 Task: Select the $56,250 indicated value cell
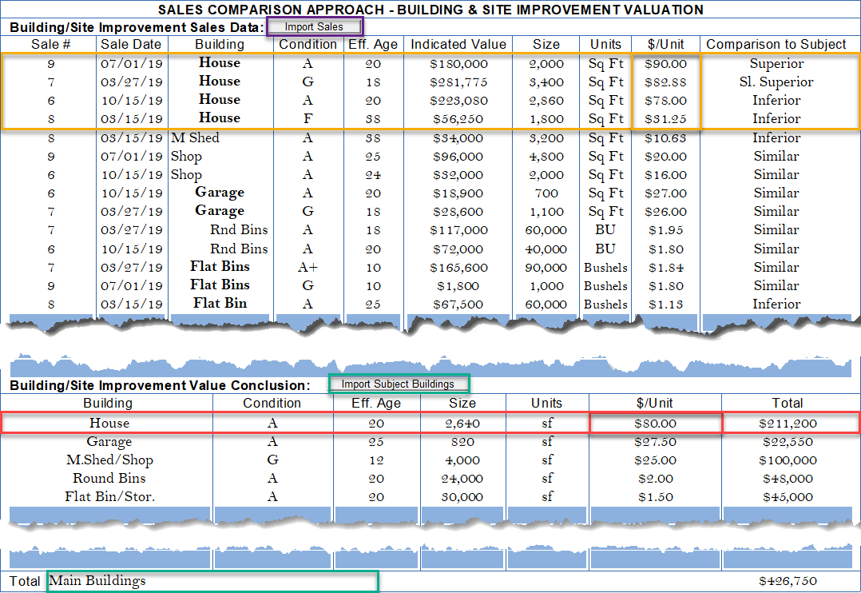coord(456,118)
